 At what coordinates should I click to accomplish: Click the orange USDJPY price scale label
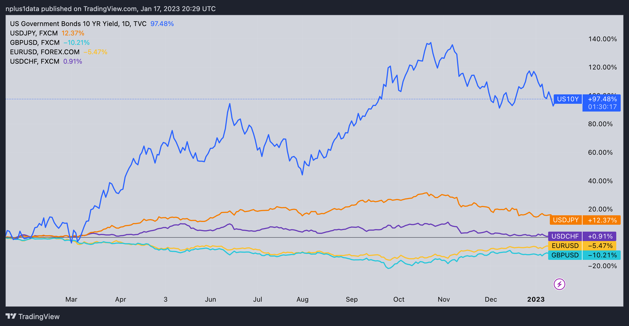[x=566, y=220]
